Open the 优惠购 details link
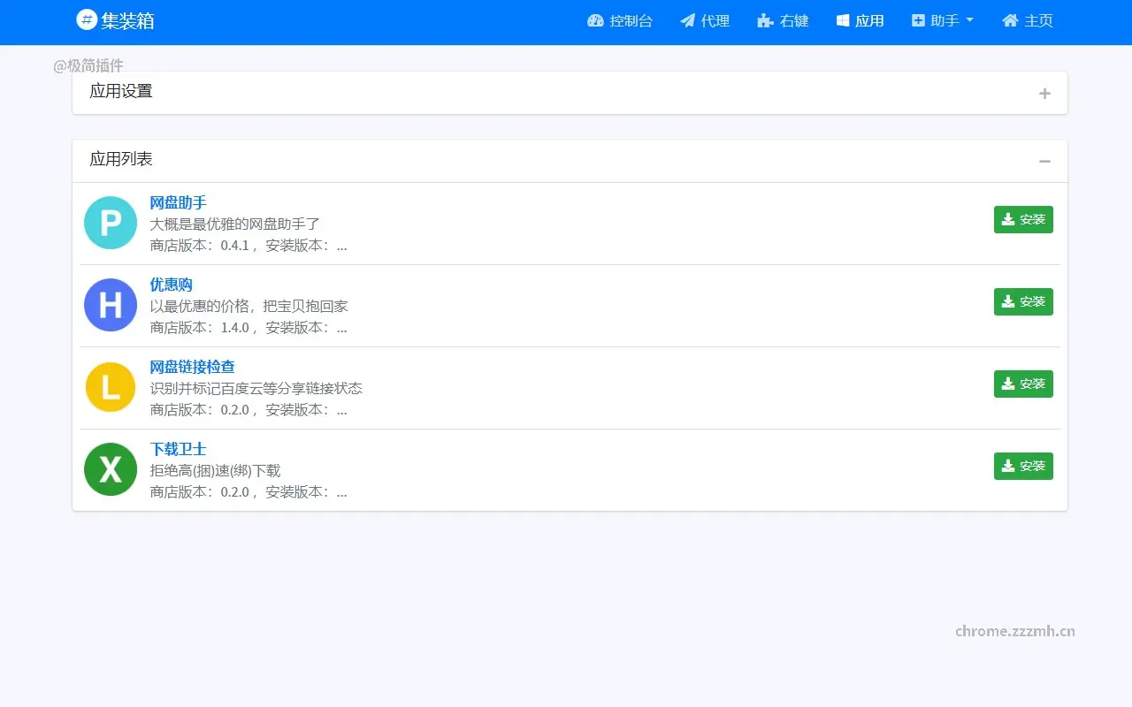1132x707 pixels. (171, 284)
